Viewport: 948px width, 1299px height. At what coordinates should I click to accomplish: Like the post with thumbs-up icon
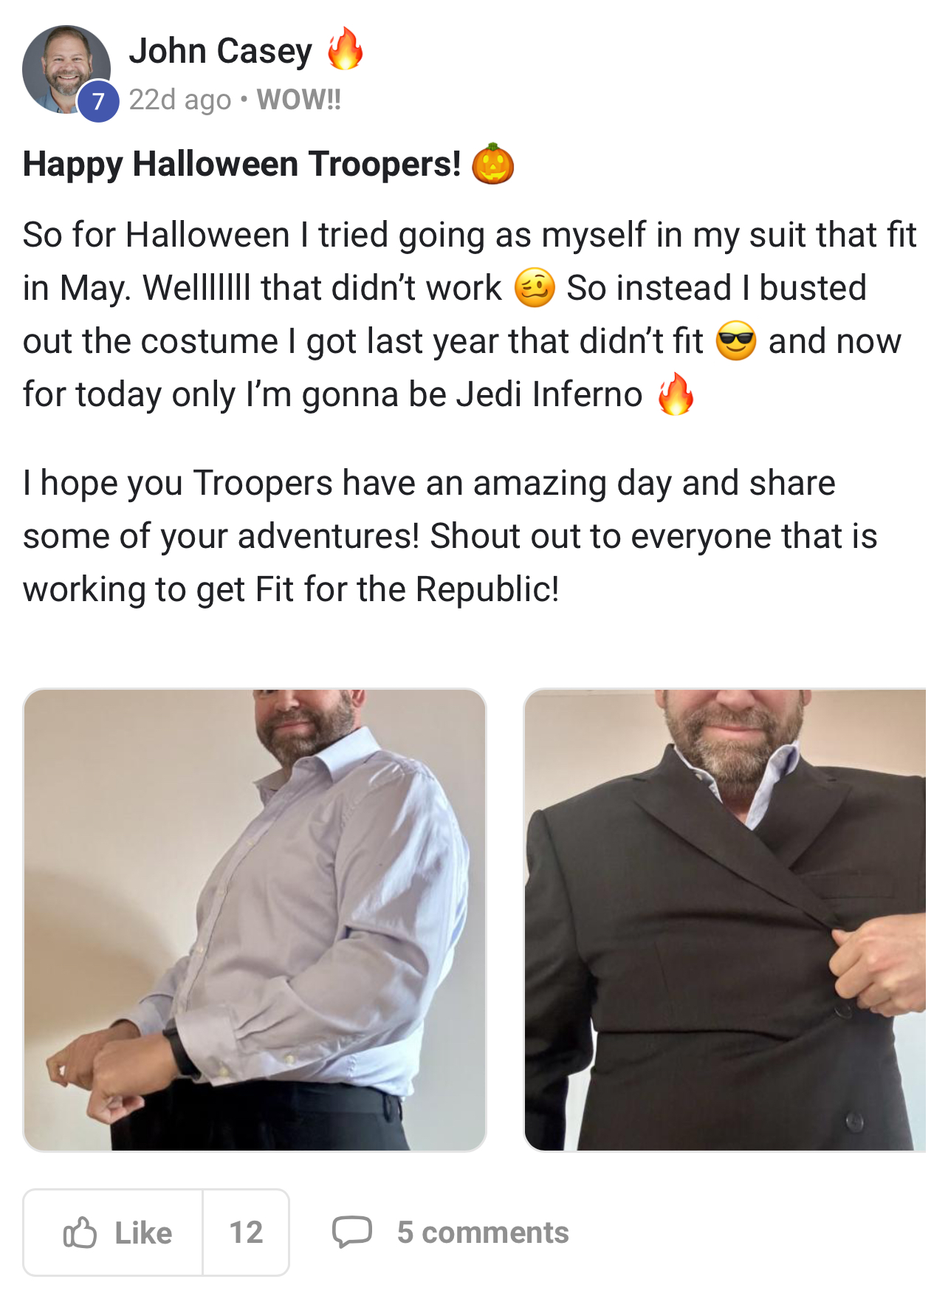point(80,1232)
